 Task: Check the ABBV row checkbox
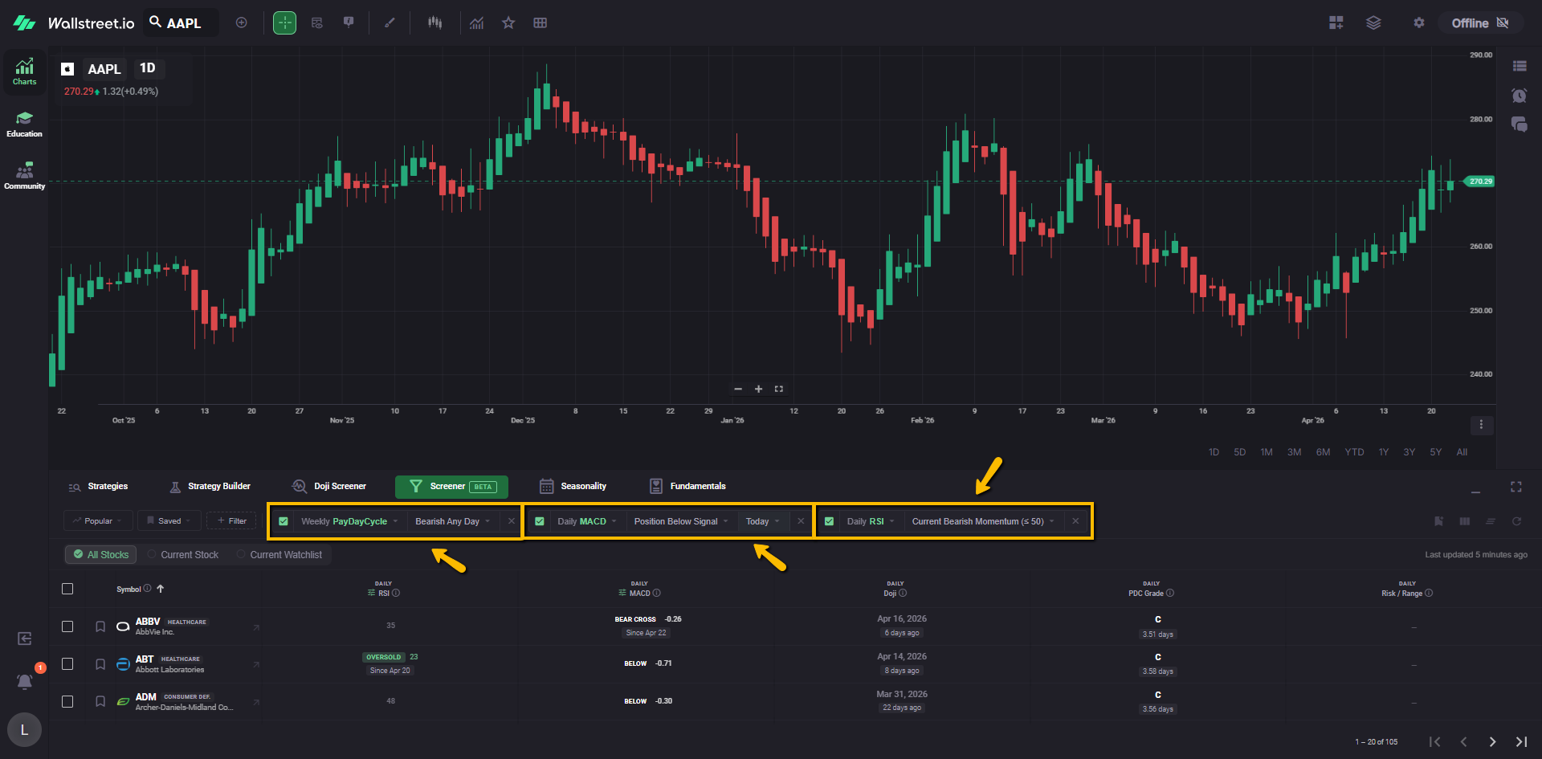[67, 626]
